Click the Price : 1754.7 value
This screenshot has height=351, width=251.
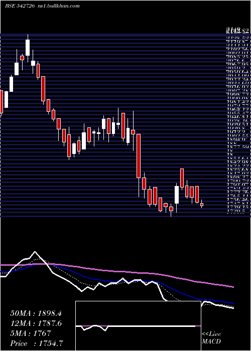pyautogui.click(x=37, y=343)
